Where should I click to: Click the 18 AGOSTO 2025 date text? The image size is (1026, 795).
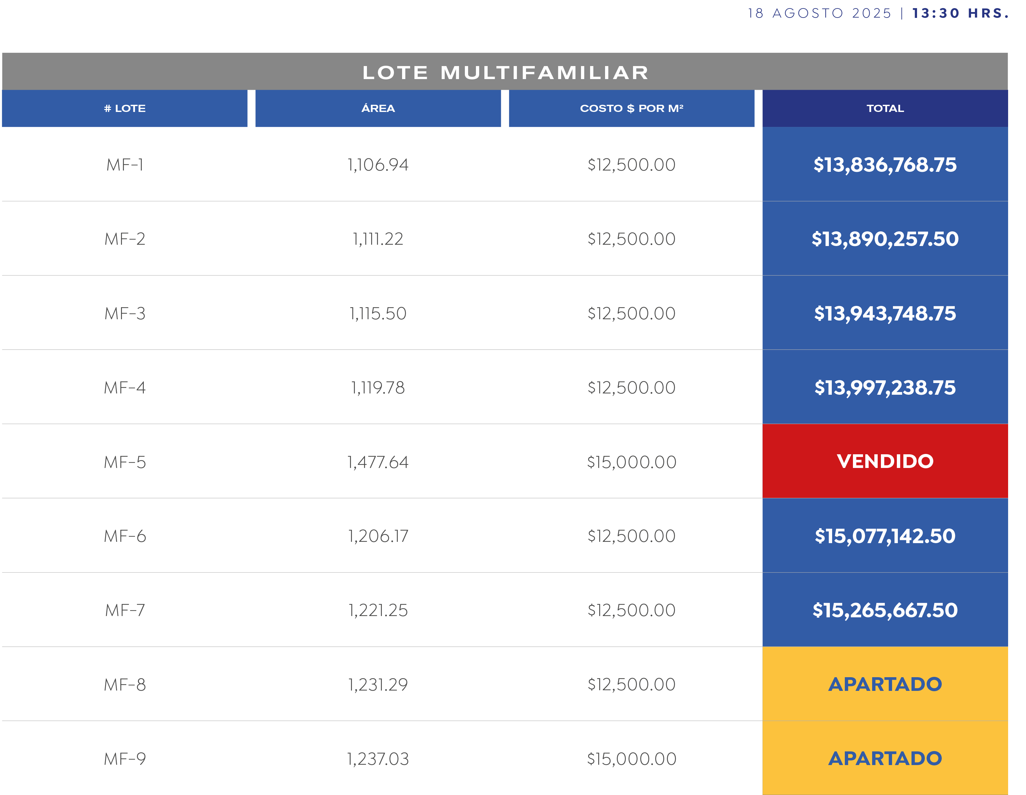(820, 13)
